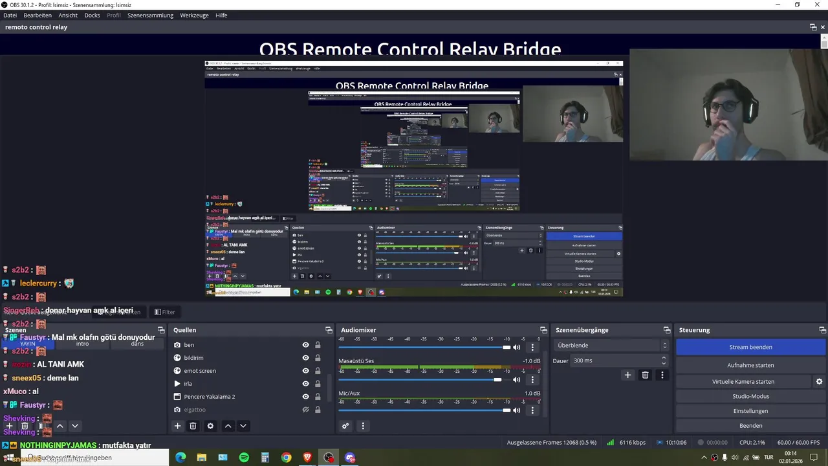
Task: Hide the bildirim source
Action: 305,358
